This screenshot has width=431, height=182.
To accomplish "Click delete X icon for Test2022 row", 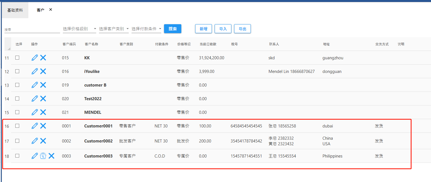I will [x=43, y=99].
